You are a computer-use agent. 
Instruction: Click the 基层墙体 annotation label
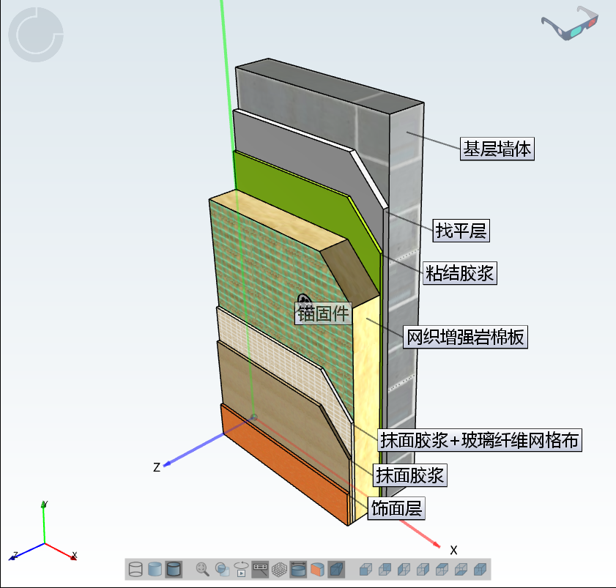click(x=497, y=149)
